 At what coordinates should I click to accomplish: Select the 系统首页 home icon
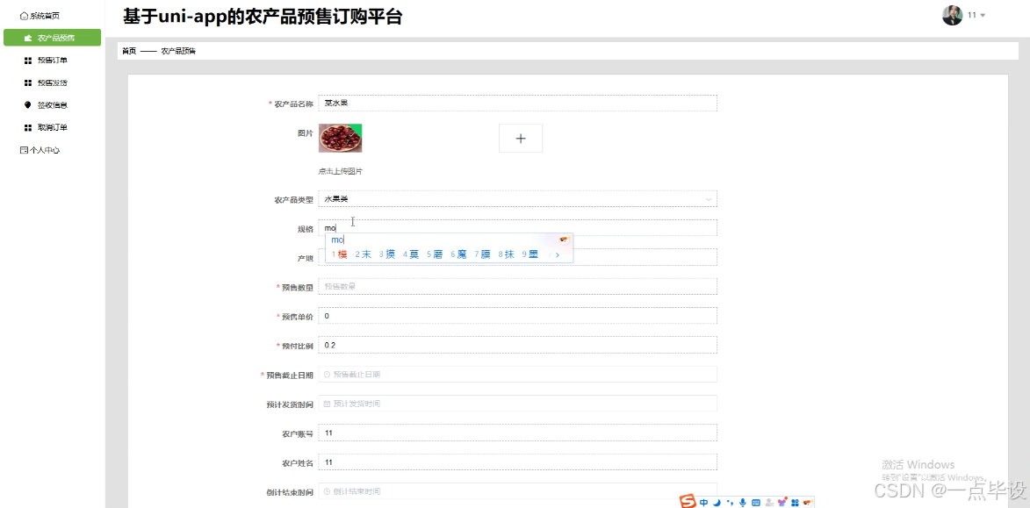coord(24,15)
